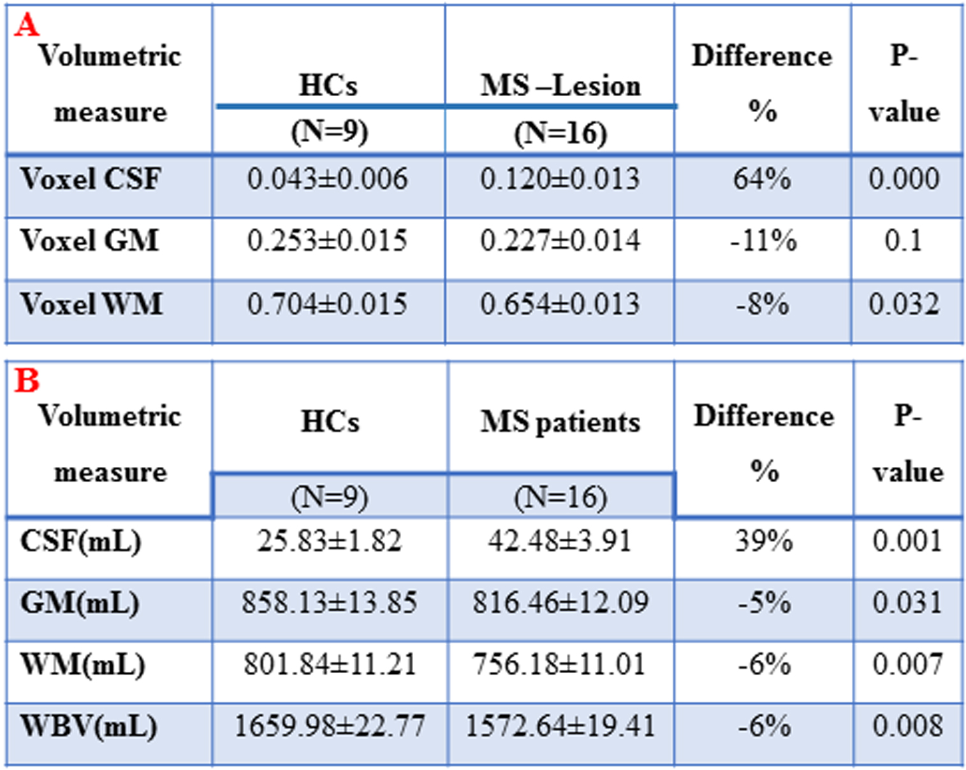Click the MS patients column header
This screenshot has width=966, height=770.
[x=560, y=422]
